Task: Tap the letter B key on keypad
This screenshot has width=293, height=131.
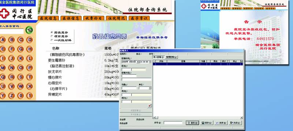Action: pyautogui.click(x=12, y=40)
